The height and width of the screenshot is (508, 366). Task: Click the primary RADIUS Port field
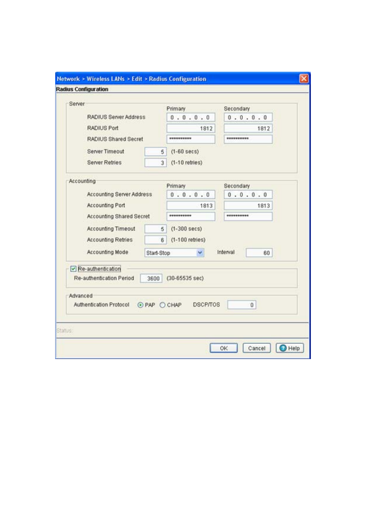(191, 128)
